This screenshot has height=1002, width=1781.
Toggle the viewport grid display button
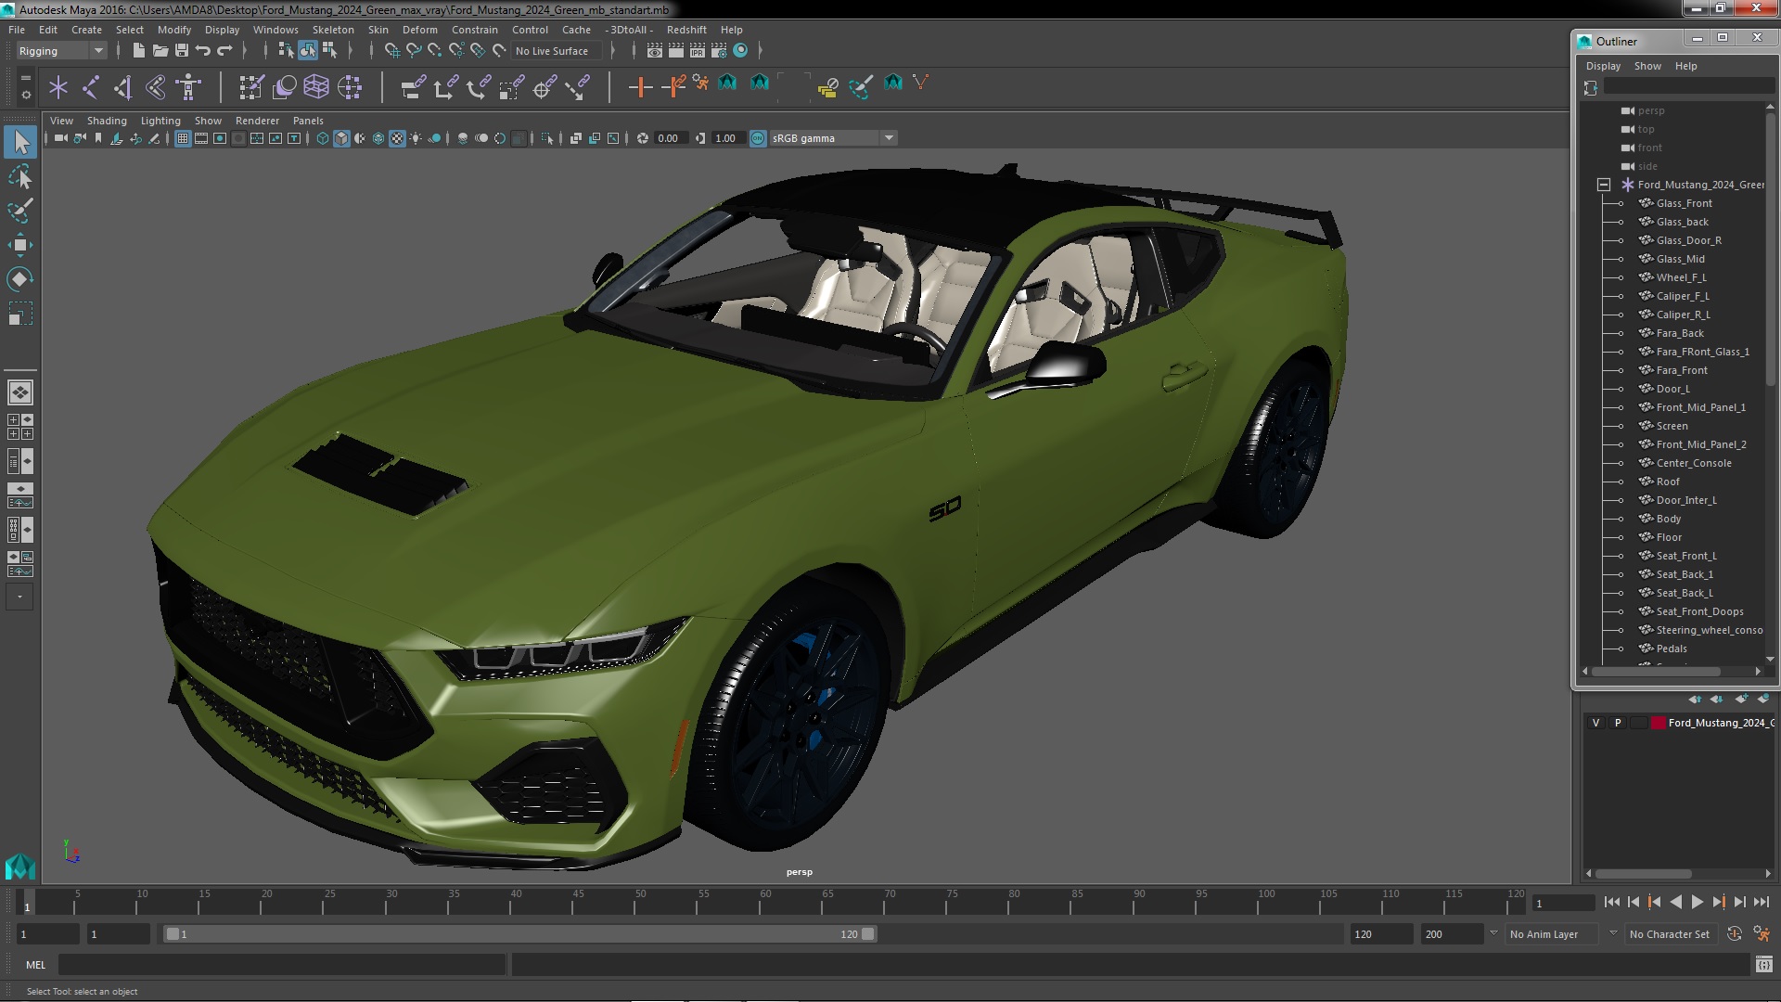tap(183, 138)
